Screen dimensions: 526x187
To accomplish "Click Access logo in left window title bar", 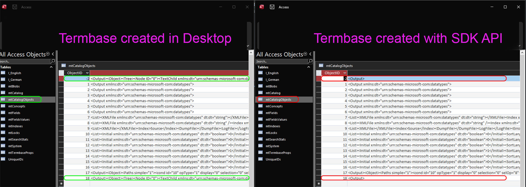I will tap(4, 7).
